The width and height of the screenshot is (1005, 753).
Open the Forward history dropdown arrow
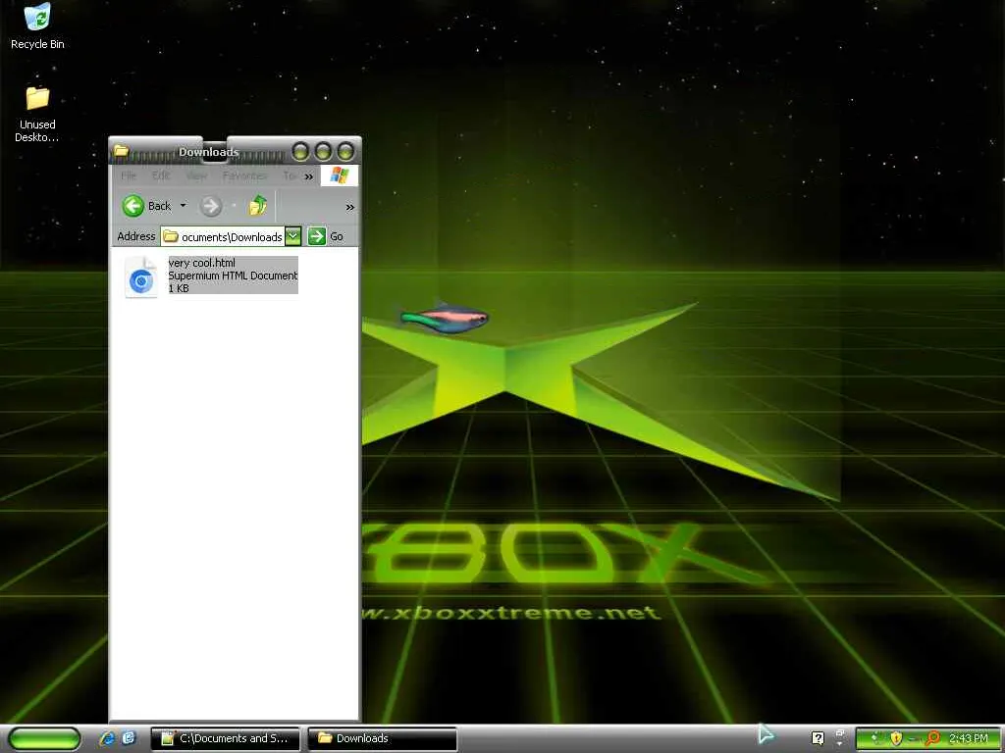point(234,206)
